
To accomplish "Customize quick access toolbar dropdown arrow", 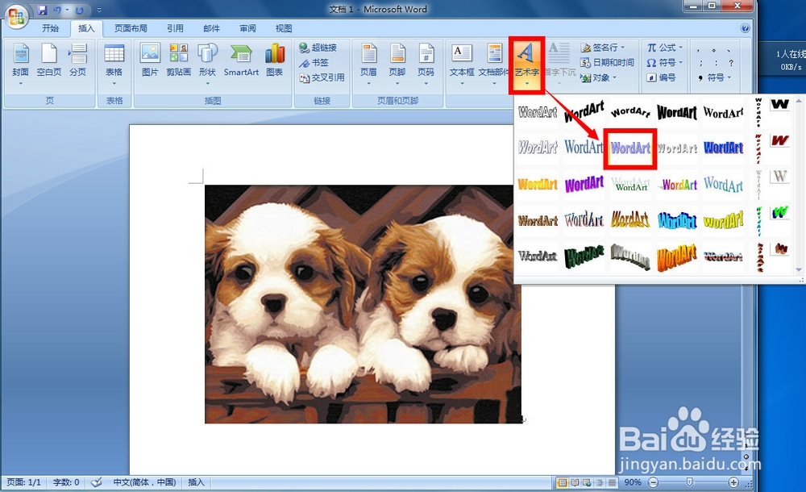I will pos(98,10).
